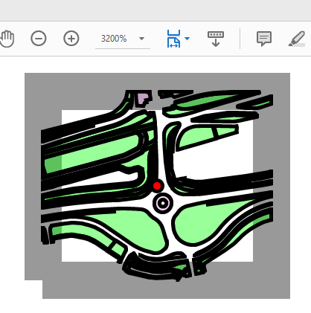
Task: Click the red dot on the drawing
Action: (157, 186)
